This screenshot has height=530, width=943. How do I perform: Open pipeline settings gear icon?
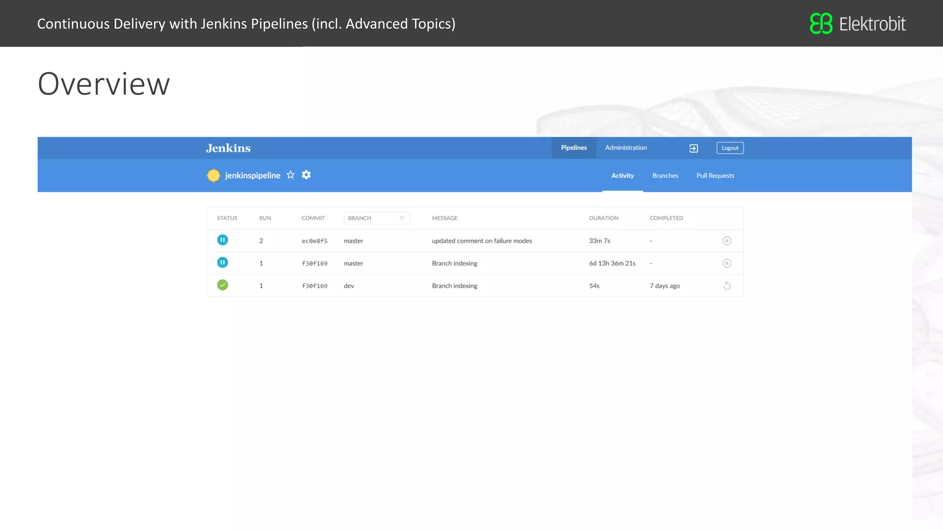306,175
